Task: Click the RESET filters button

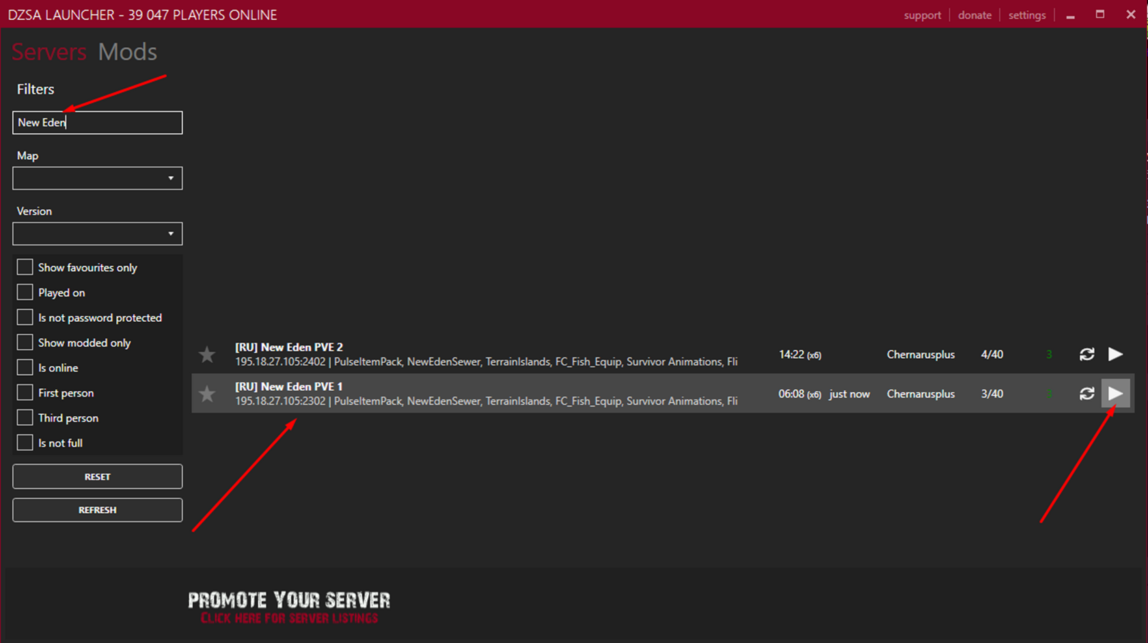Action: click(x=98, y=477)
